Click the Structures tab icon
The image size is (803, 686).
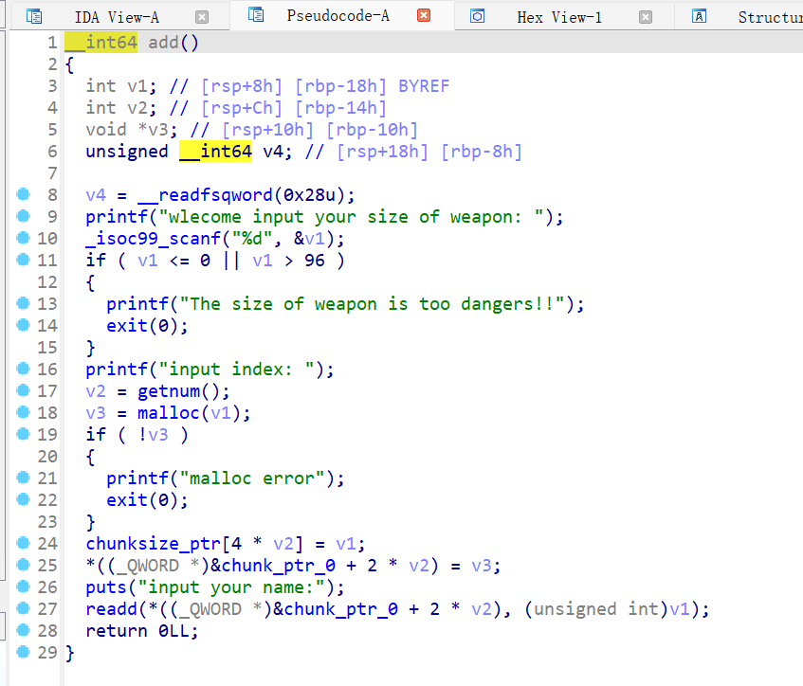[x=700, y=16]
